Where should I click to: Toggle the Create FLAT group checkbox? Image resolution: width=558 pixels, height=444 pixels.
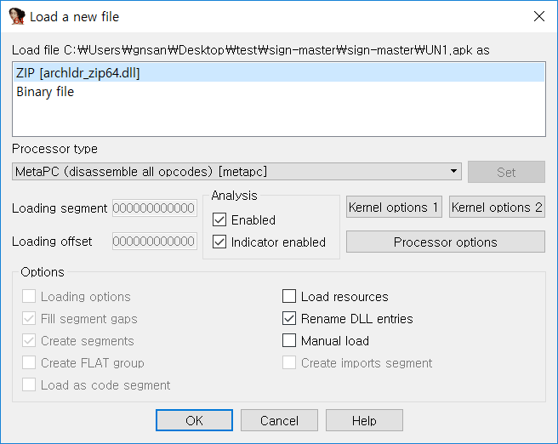click(x=29, y=362)
